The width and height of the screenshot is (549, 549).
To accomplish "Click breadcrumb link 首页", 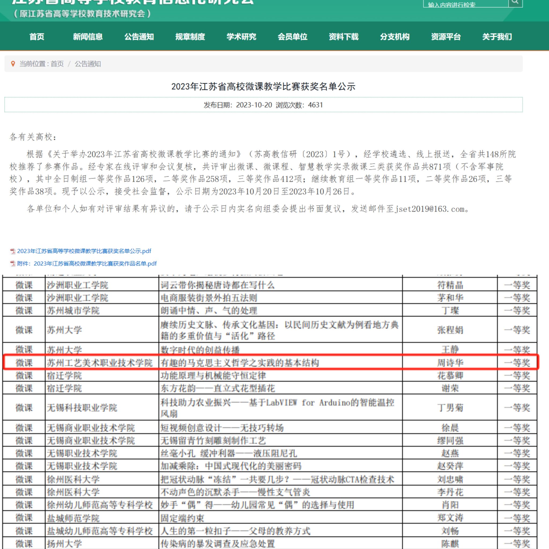I will (57, 64).
